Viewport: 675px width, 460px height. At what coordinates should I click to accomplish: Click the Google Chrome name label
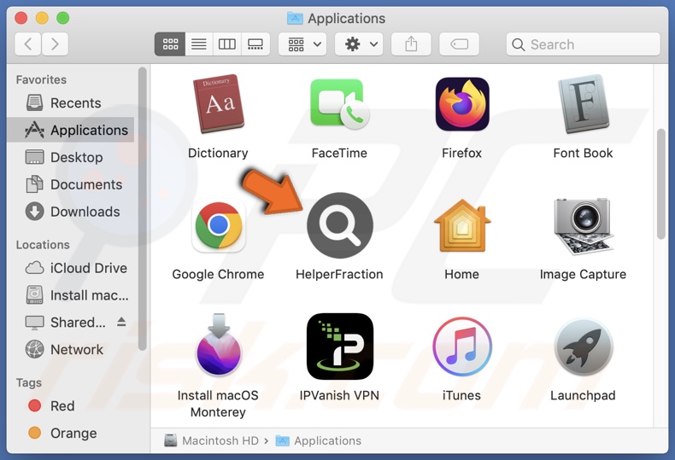(218, 274)
